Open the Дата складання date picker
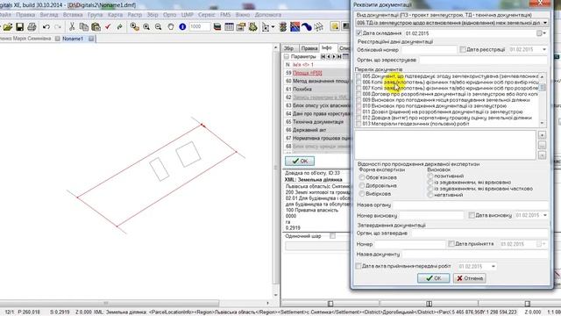Screen dimensions: 561x316 (x=541, y=33)
